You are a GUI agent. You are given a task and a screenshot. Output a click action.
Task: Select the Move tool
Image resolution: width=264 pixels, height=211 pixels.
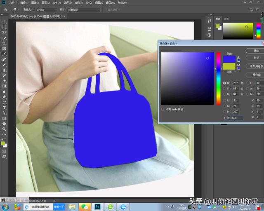click(4, 21)
